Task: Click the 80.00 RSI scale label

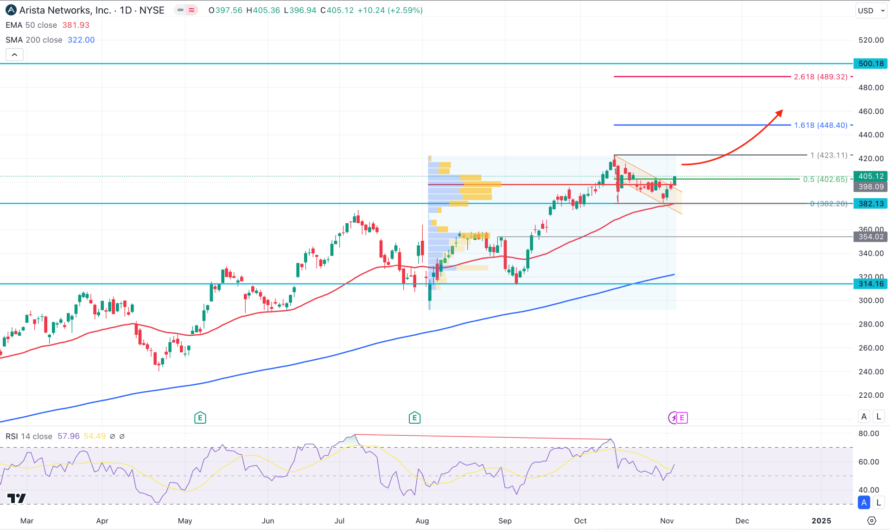Action: click(869, 433)
